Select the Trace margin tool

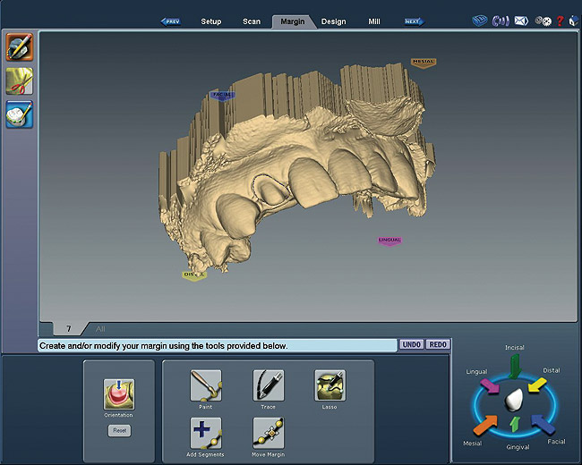point(268,386)
